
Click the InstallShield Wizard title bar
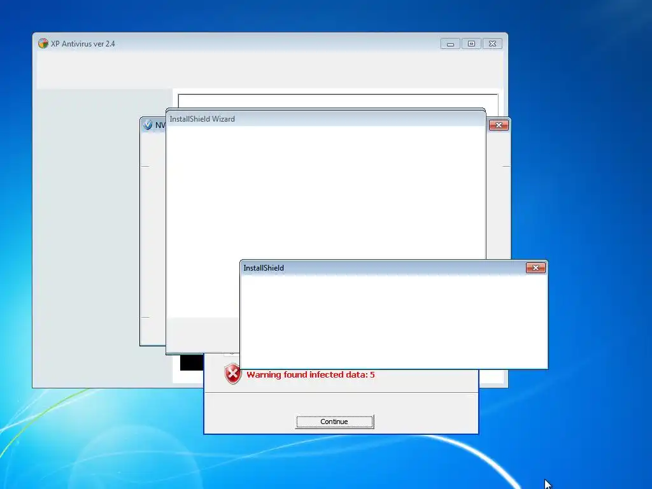(325, 119)
